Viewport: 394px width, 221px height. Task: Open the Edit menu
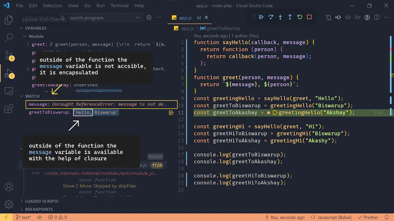(x=33, y=5)
